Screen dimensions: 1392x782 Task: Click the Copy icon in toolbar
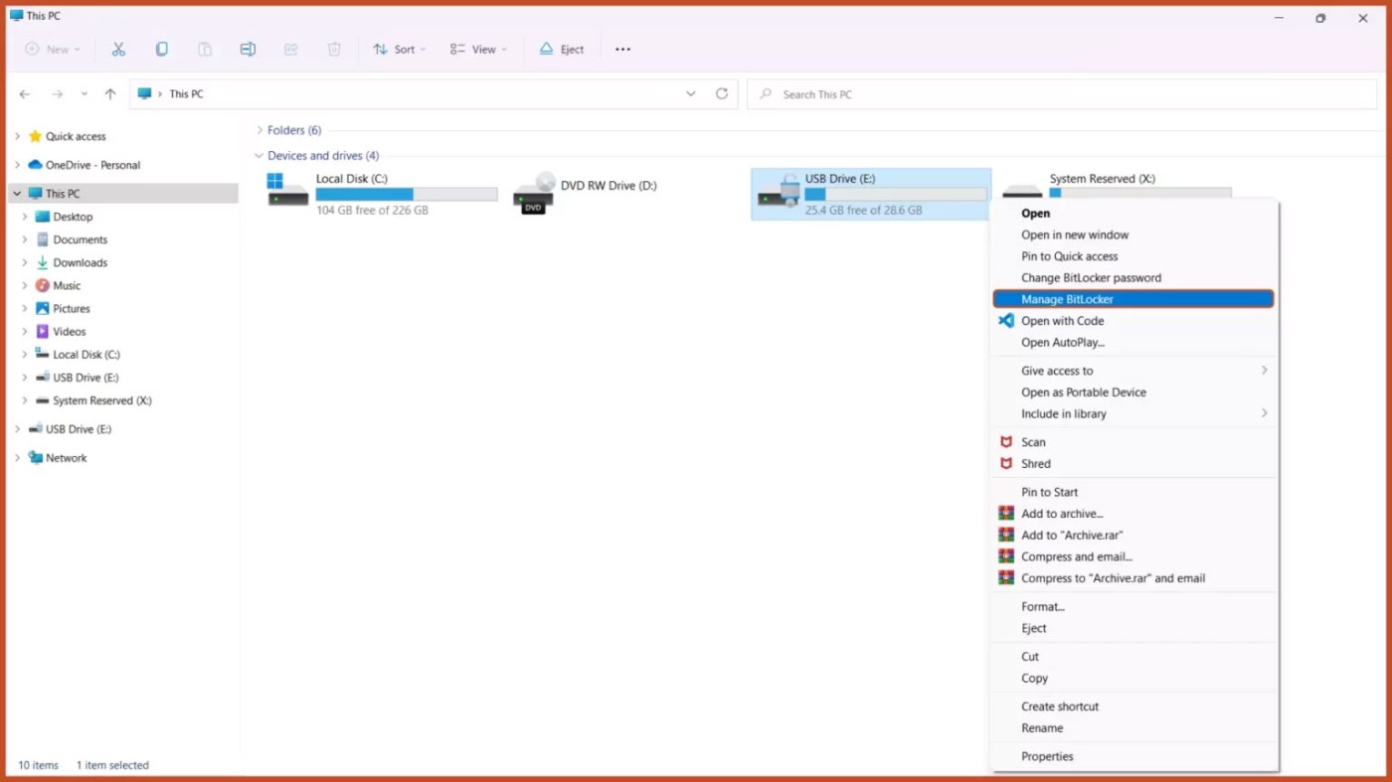161,49
